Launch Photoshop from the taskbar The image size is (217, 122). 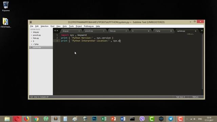[94, 119]
